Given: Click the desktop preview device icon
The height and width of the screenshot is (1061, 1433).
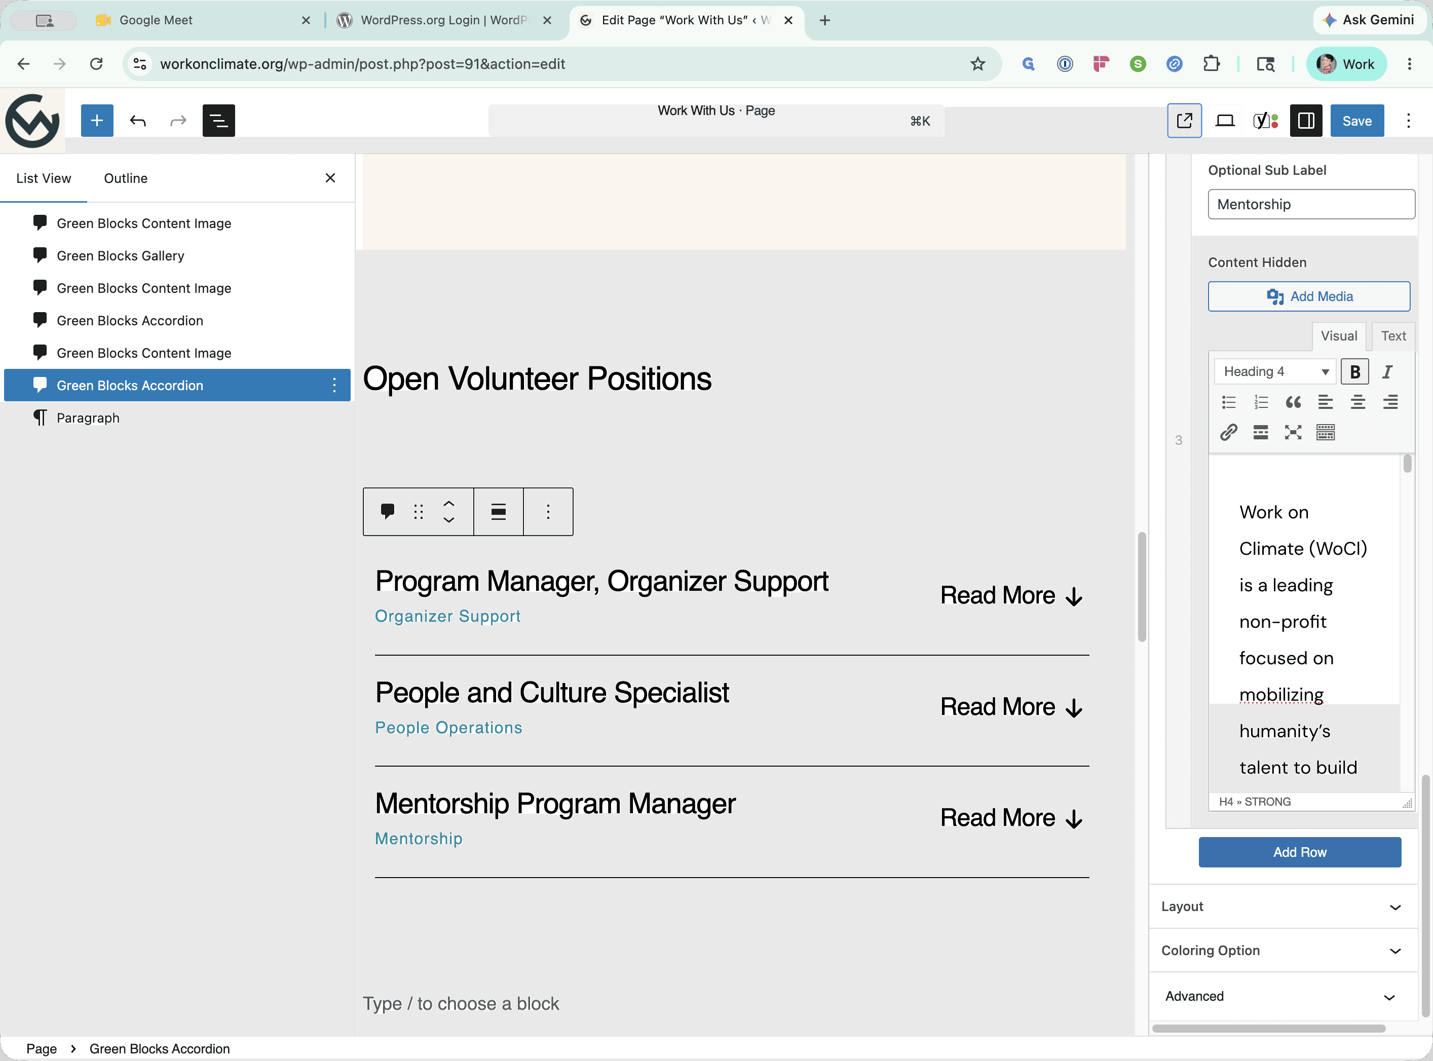Looking at the screenshot, I should [x=1225, y=120].
